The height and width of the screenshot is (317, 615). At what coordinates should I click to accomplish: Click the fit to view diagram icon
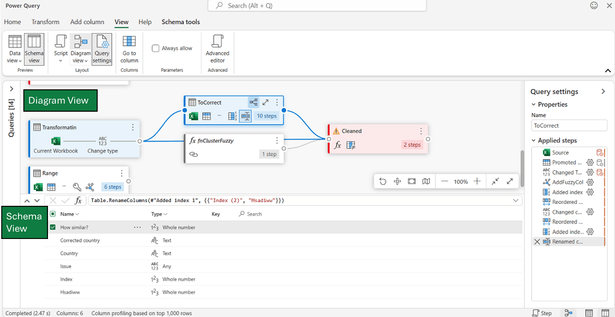point(411,181)
